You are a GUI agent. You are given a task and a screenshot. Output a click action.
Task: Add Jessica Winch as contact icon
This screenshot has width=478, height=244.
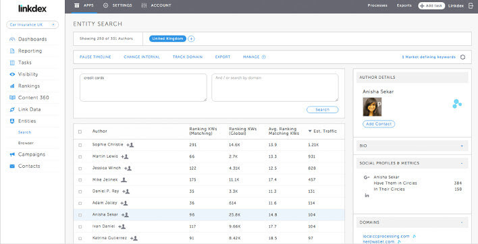pos(128,168)
